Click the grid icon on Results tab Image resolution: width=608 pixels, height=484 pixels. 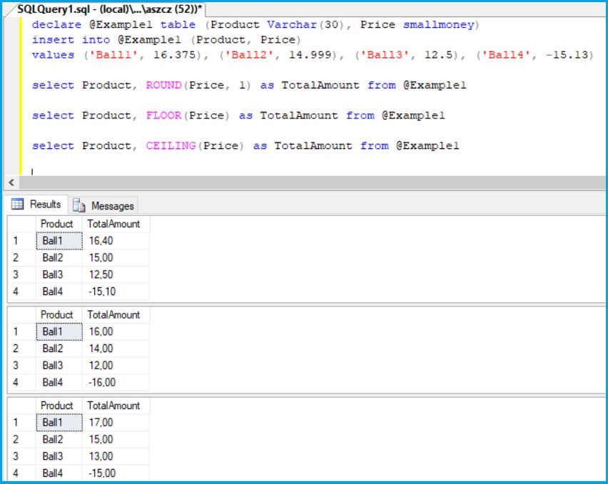pos(18,205)
